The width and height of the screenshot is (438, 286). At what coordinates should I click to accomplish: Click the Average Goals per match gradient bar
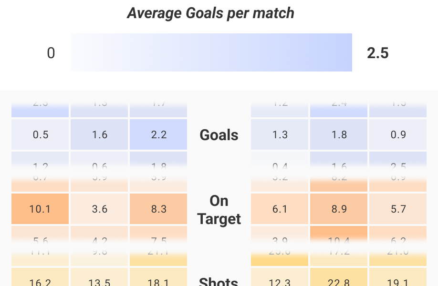tap(211, 52)
